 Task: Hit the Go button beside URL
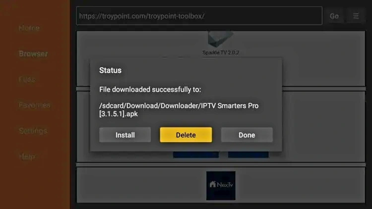click(x=334, y=16)
